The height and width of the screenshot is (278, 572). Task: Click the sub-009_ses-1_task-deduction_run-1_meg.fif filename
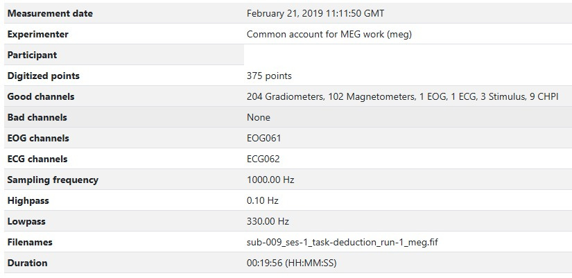pos(343,242)
